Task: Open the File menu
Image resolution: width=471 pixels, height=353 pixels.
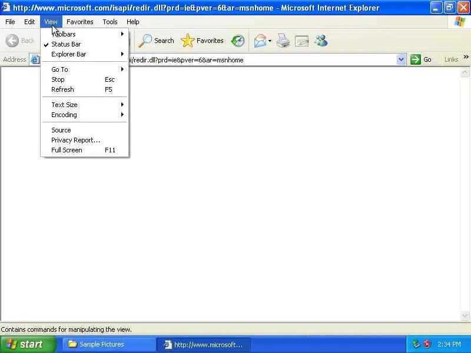Action: [10, 22]
